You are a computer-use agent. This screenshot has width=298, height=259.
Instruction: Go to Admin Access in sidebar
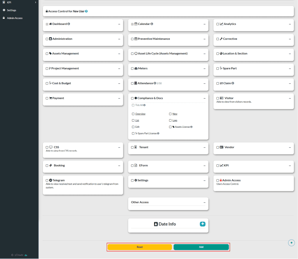tap(15, 18)
